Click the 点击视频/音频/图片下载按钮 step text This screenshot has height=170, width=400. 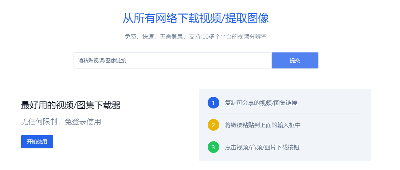tap(262, 147)
